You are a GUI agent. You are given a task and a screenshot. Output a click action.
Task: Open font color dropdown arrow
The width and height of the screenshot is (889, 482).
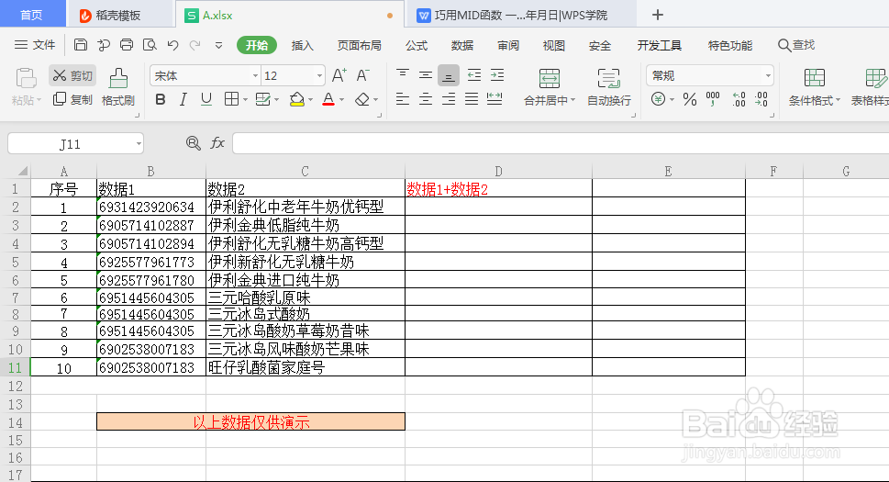click(342, 100)
